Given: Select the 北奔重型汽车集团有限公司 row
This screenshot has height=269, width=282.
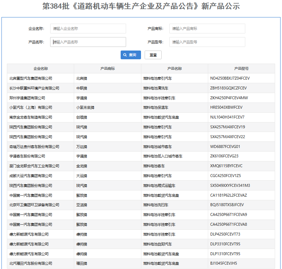Looking at the screenshot, I should pos(31,78).
